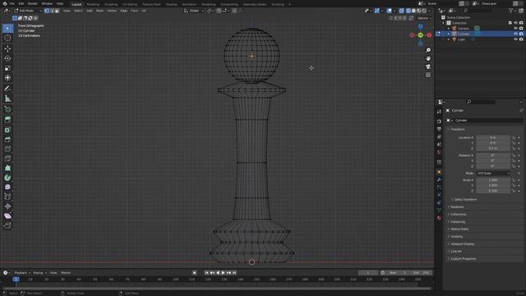Select the Rip Region tool

(x=7, y=225)
